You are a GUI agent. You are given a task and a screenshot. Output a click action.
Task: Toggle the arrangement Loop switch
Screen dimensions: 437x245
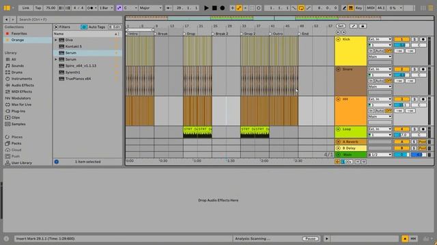(301, 8)
